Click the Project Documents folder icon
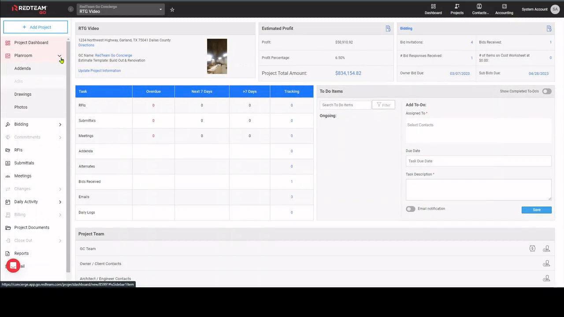The width and height of the screenshot is (564, 317). click(x=7, y=228)
